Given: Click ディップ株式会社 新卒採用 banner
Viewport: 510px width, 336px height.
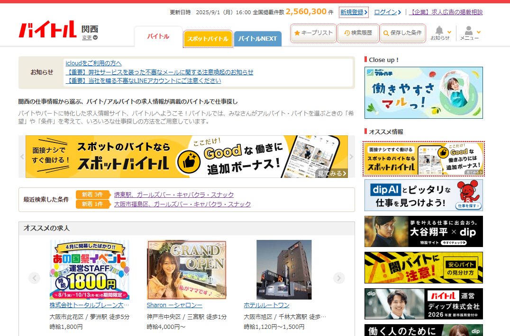Looking at the screenshot, I should pyautogui.click(x=423, y=304).
